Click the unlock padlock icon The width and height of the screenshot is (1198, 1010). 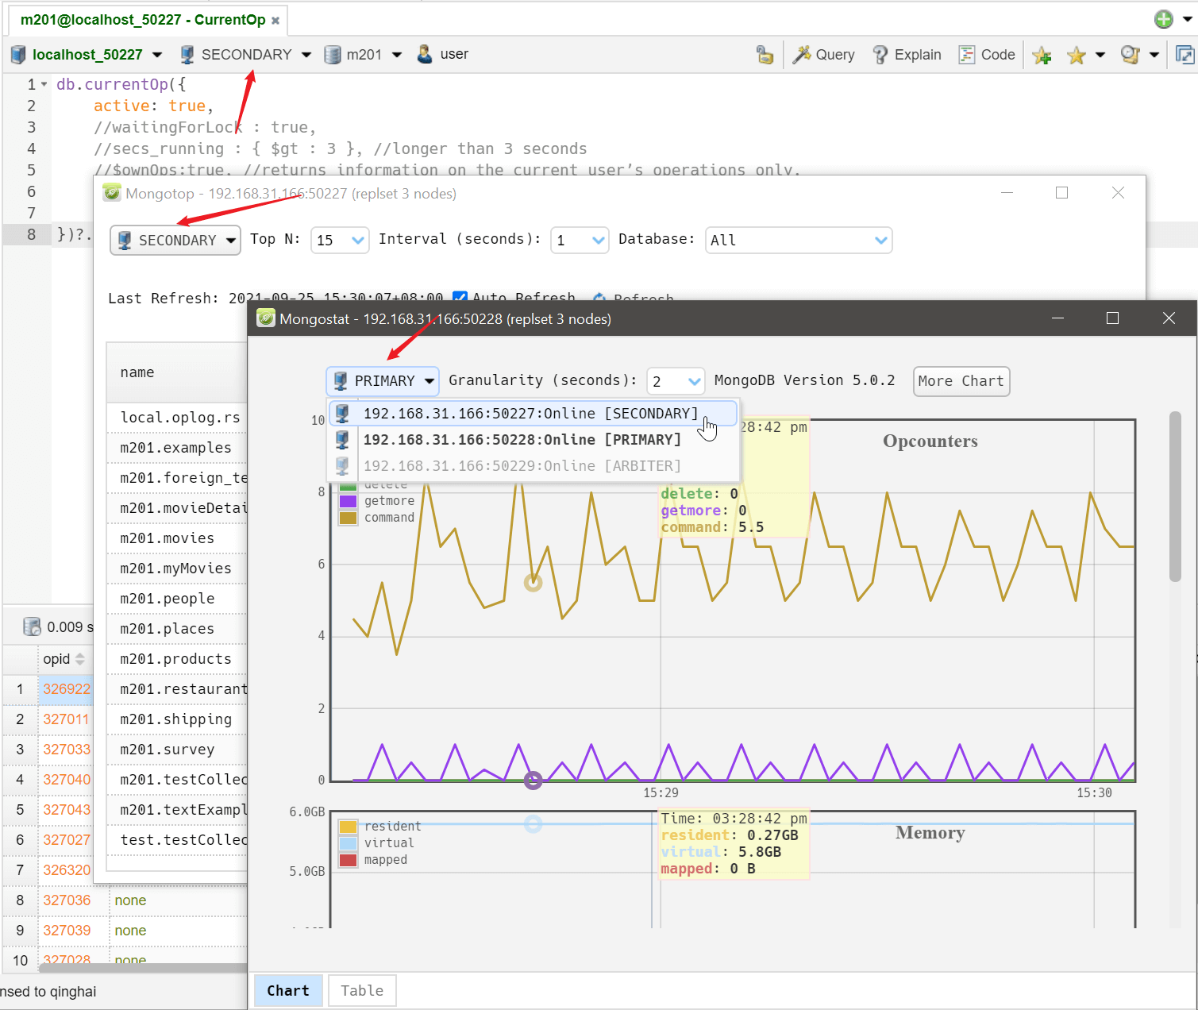765,54
